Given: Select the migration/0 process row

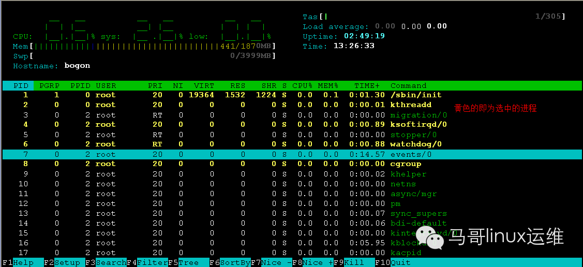Looking at the screenshot, I should tap(292, 115).
